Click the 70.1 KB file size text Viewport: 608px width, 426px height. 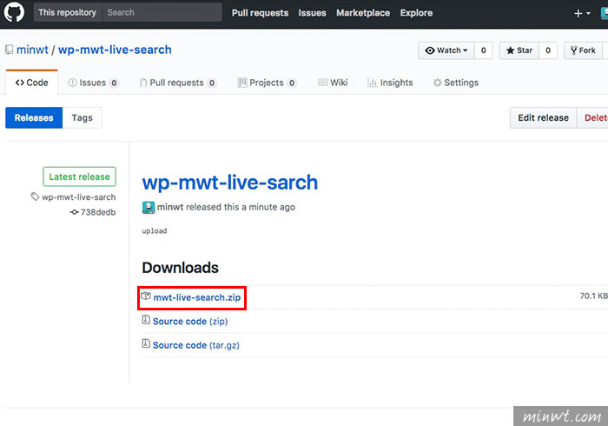pos(593,296)
